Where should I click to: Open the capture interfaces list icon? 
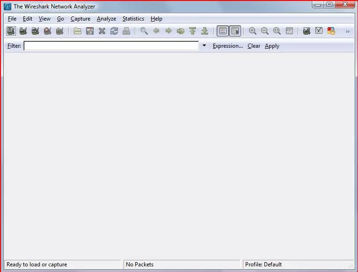point(11,31)
